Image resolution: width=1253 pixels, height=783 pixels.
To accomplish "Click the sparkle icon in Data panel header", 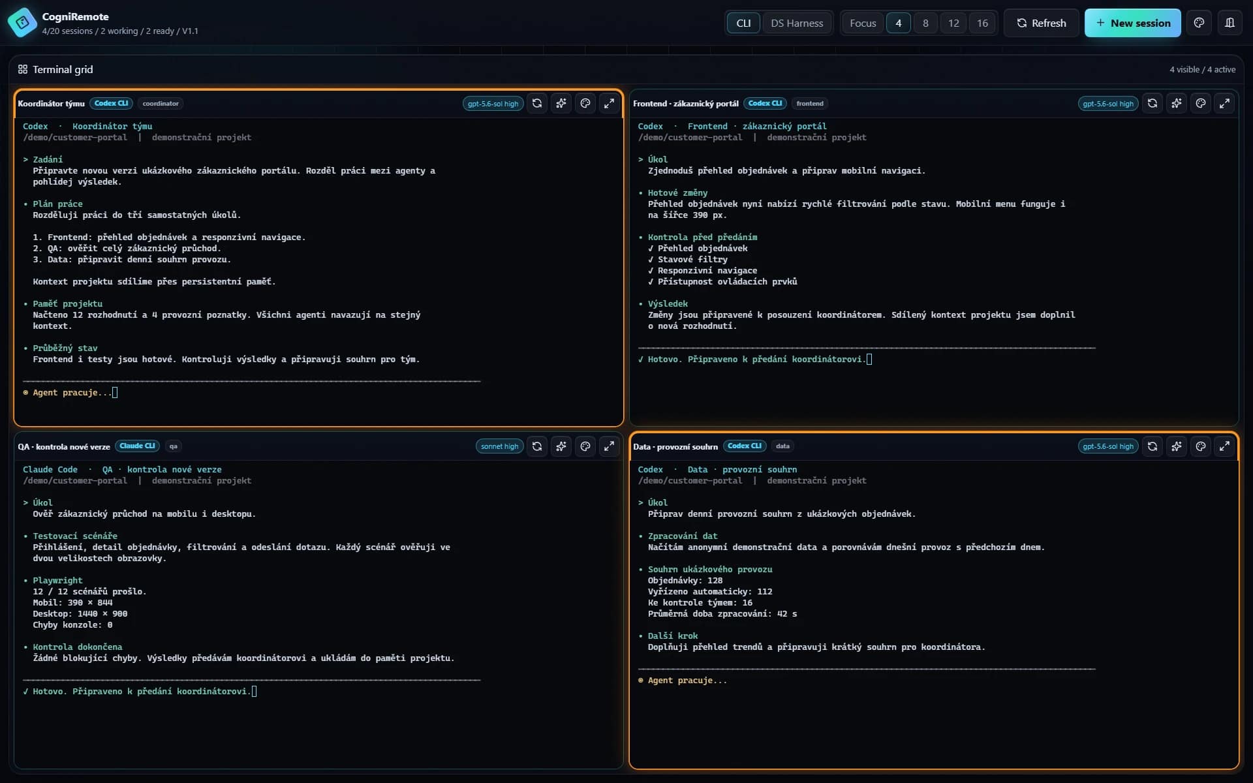I will (x=1177, y=446).
